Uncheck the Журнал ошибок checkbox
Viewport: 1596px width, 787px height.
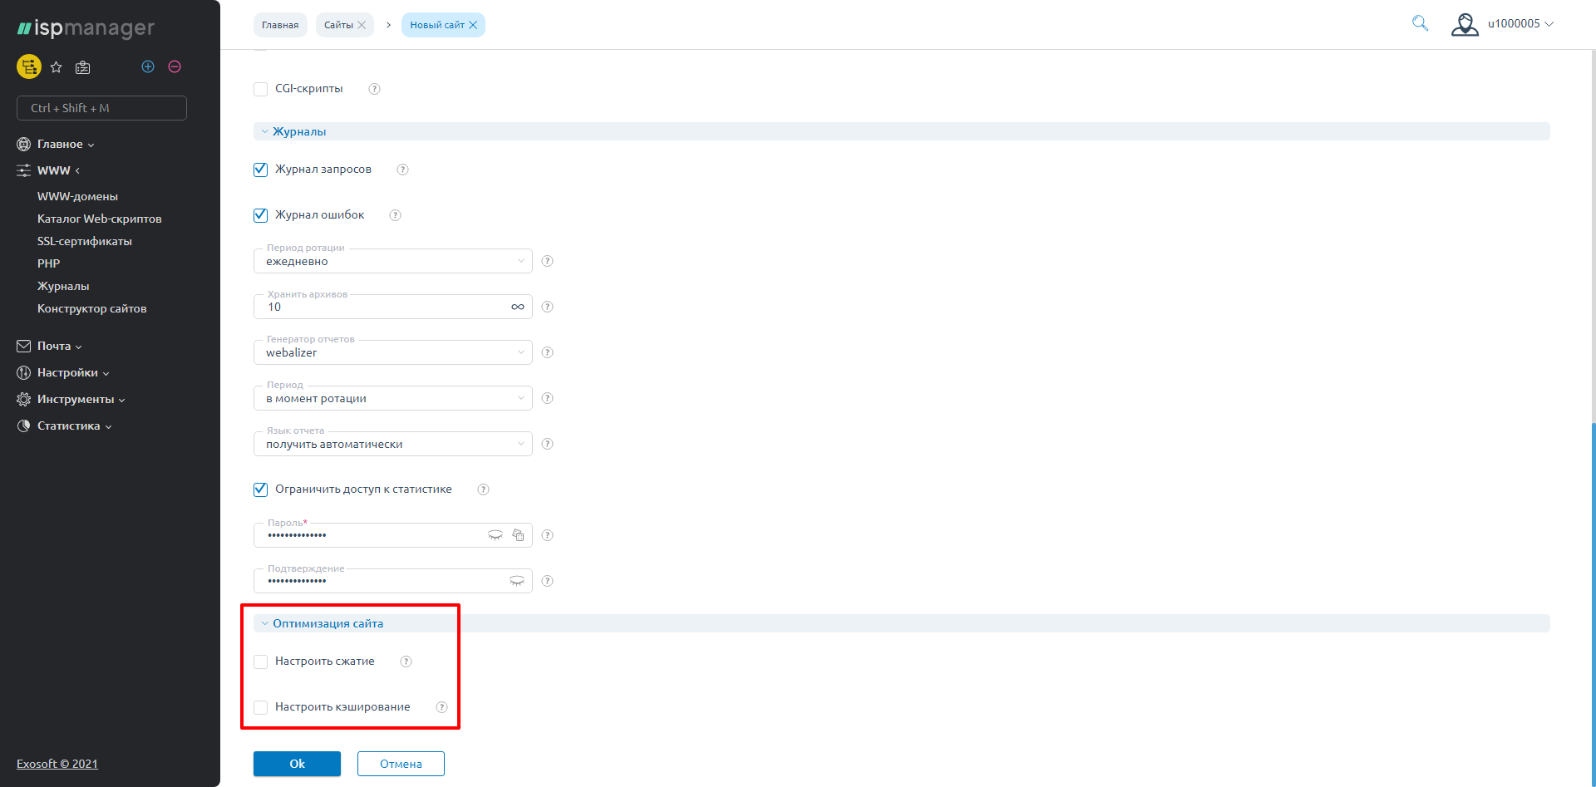click(x=261, y=215)
